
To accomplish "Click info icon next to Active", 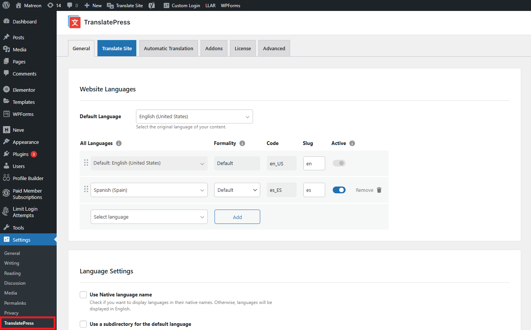I will pyautogui.click(x=352, y=143).
